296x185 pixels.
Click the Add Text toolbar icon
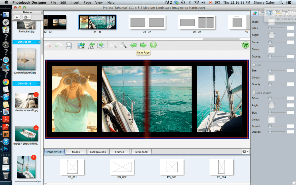pyautogui.click(x=91, y=45)
